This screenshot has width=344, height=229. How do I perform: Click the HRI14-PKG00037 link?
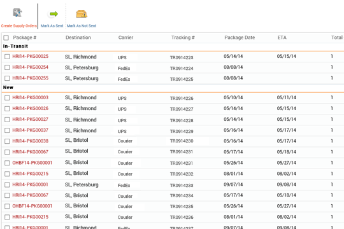[31, 130]
